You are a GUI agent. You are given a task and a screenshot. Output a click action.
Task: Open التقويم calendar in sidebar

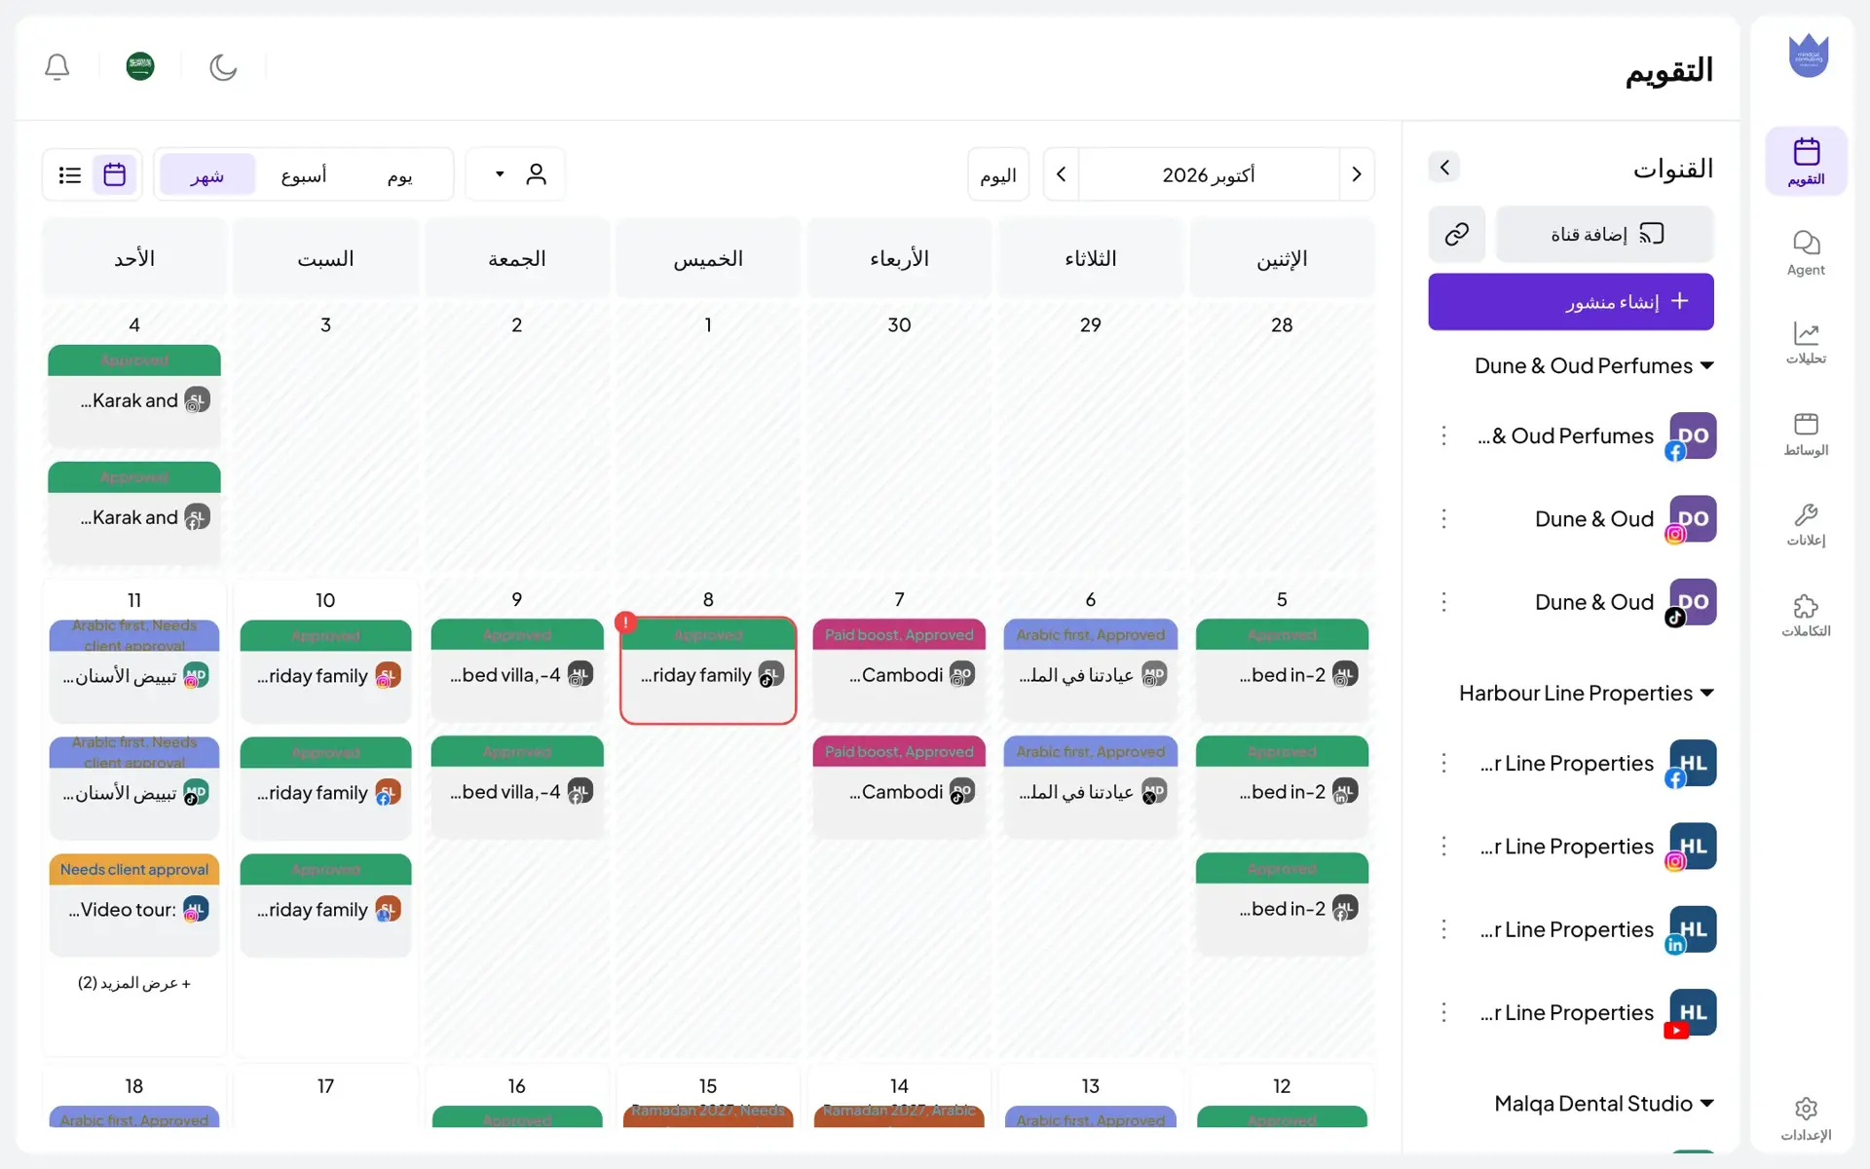click(1807, 161)
